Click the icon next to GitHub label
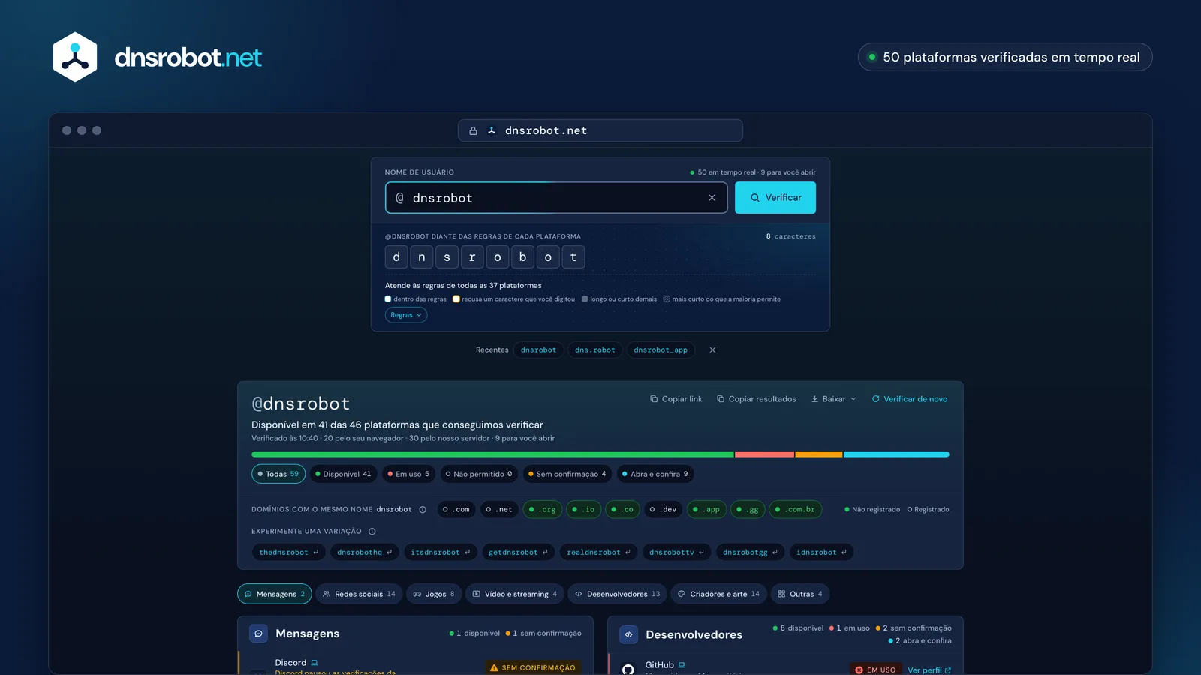1201x675 pixels. coord(682,665)
